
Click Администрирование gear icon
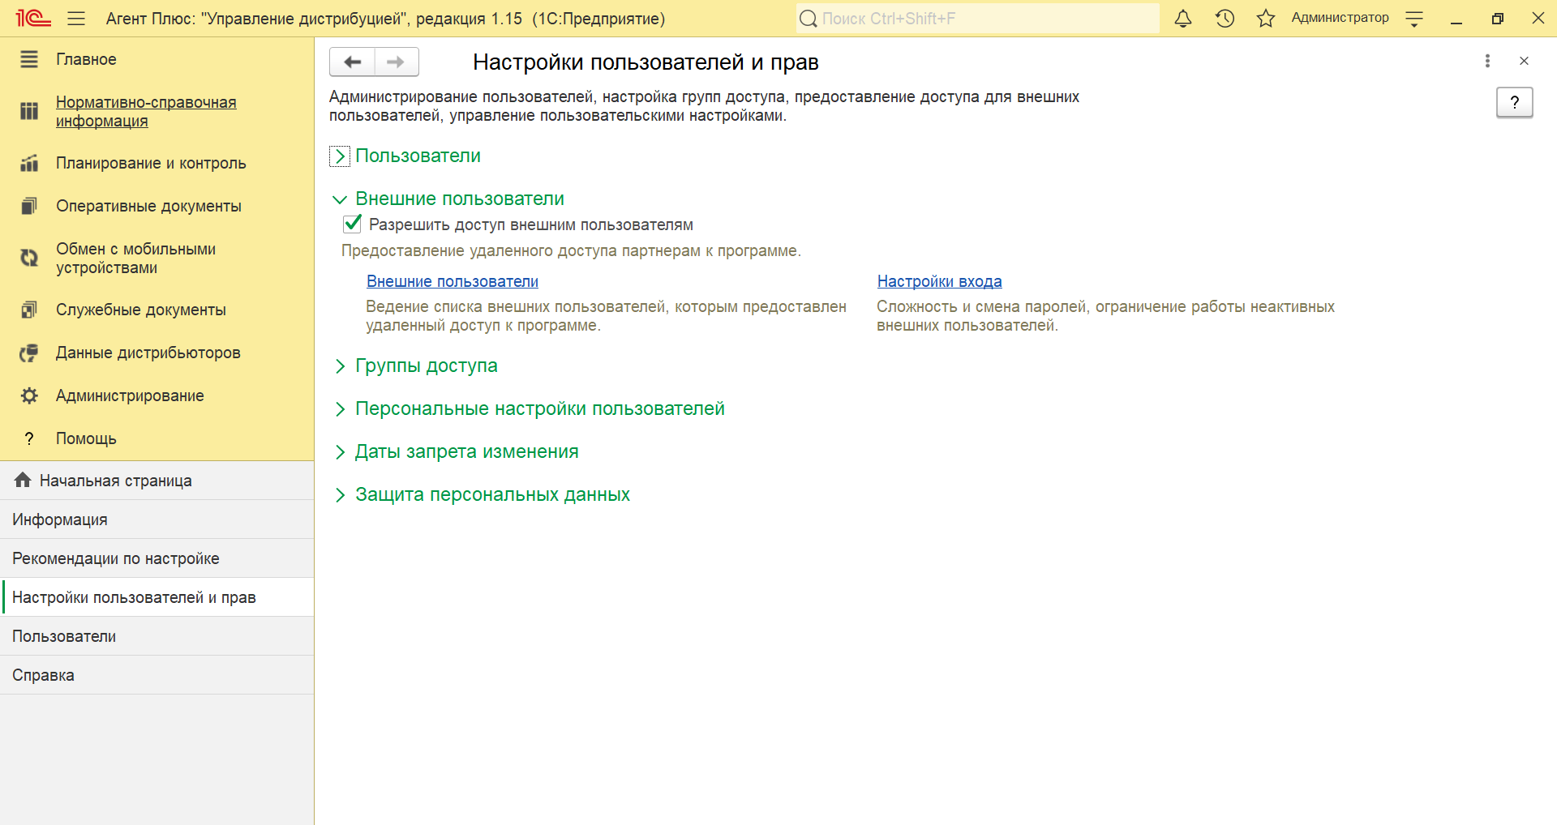29,395
